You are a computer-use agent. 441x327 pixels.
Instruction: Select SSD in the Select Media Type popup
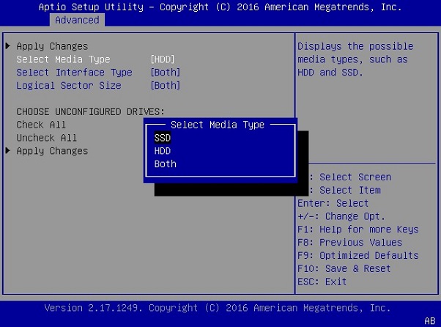(163, 138)
